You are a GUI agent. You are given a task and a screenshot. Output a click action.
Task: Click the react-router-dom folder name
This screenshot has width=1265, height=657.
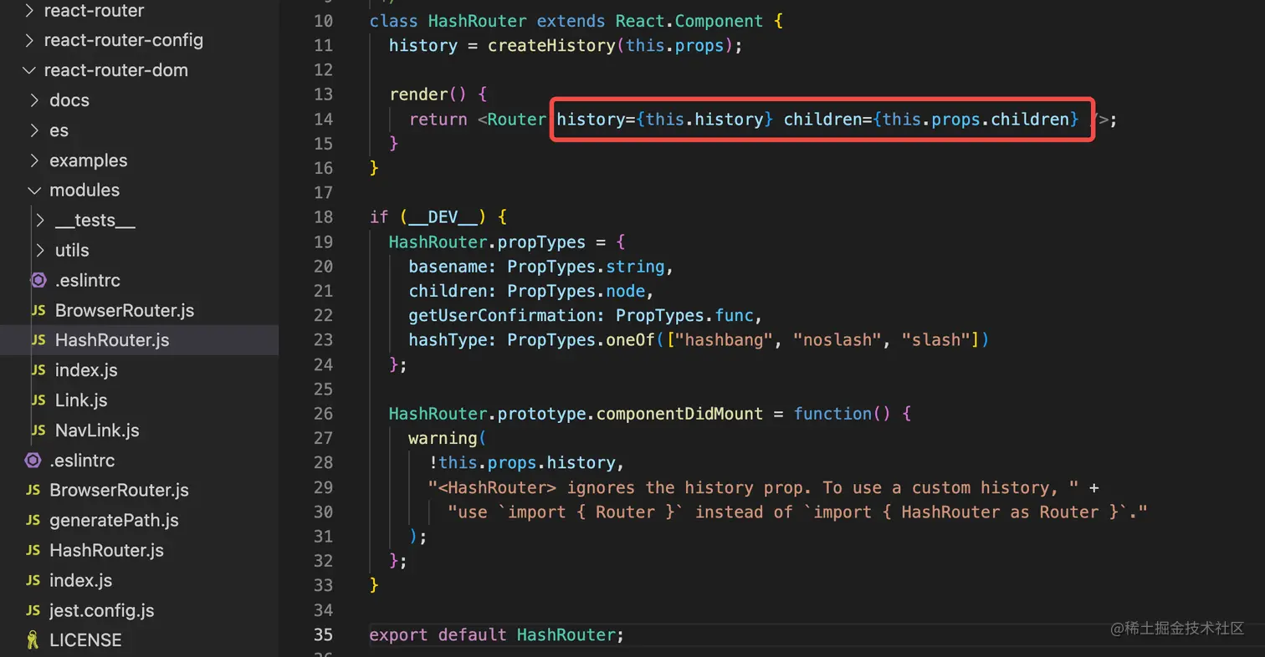click(115, 70)
